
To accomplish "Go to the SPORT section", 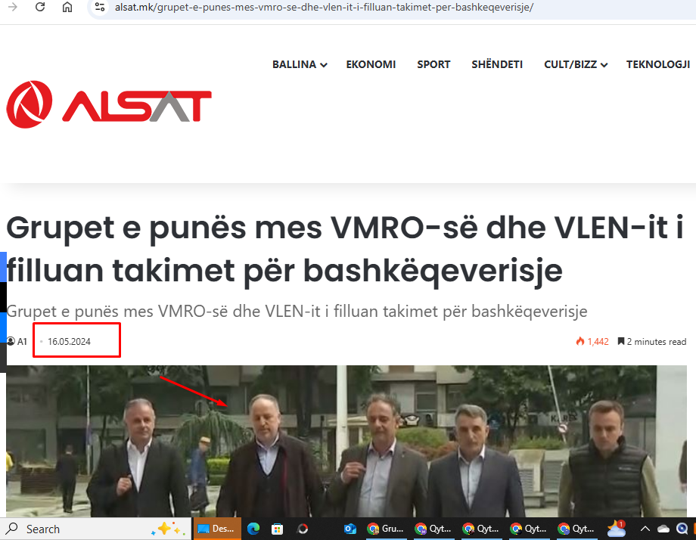I will click(433, 65).
